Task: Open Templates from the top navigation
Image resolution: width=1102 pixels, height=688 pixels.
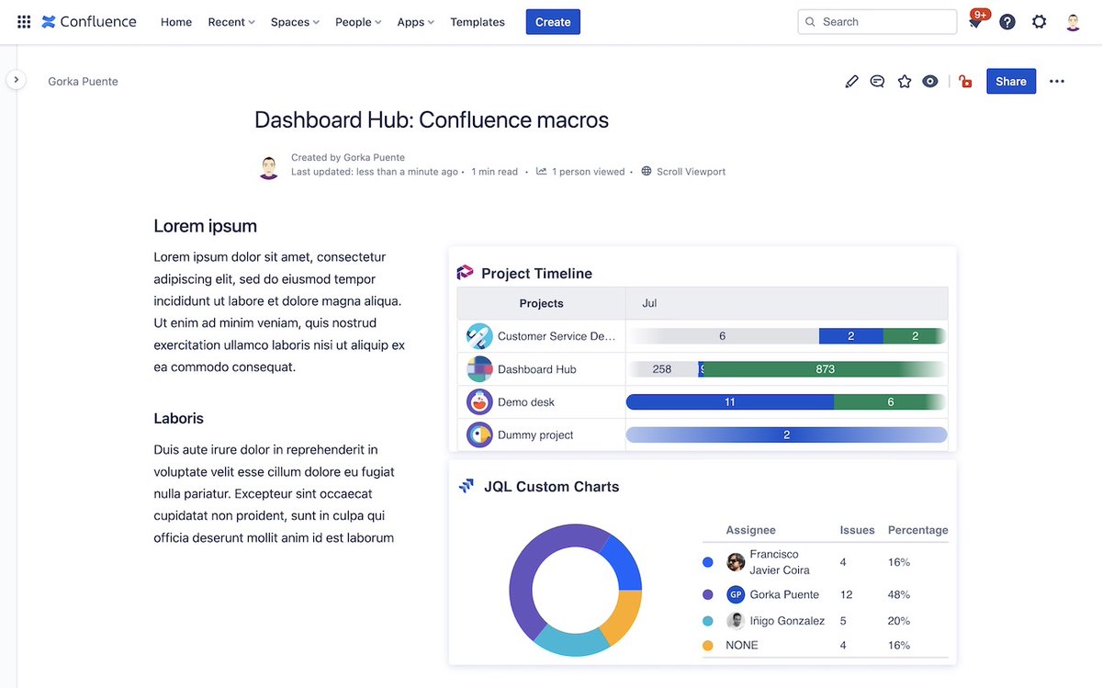Action: 478,22
